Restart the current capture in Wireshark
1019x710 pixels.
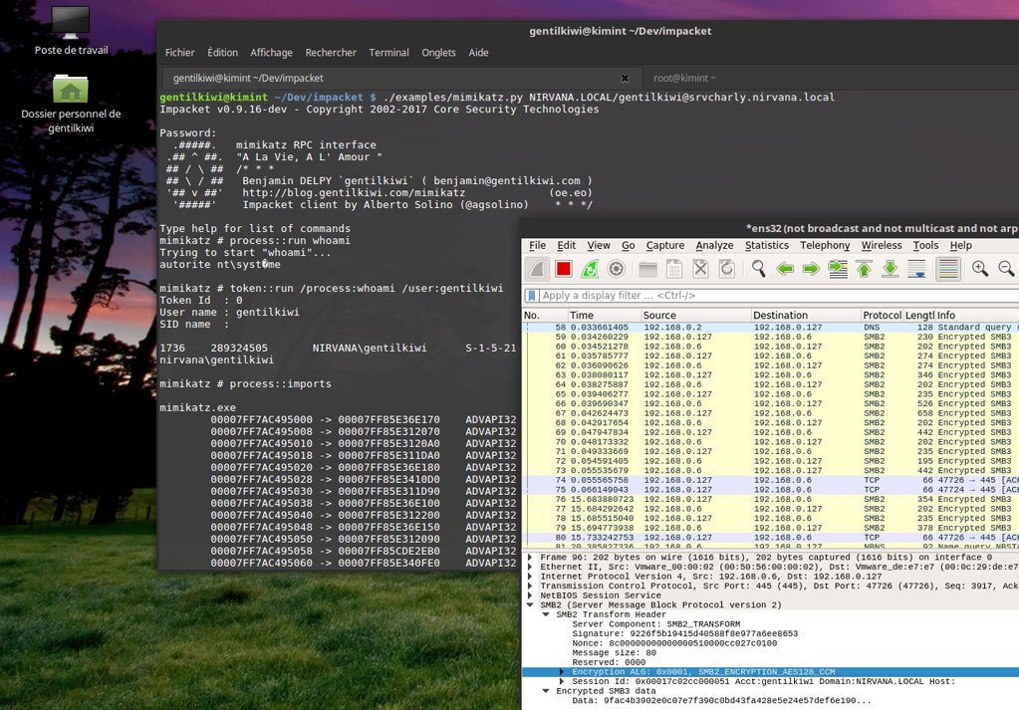click(590, 269)
